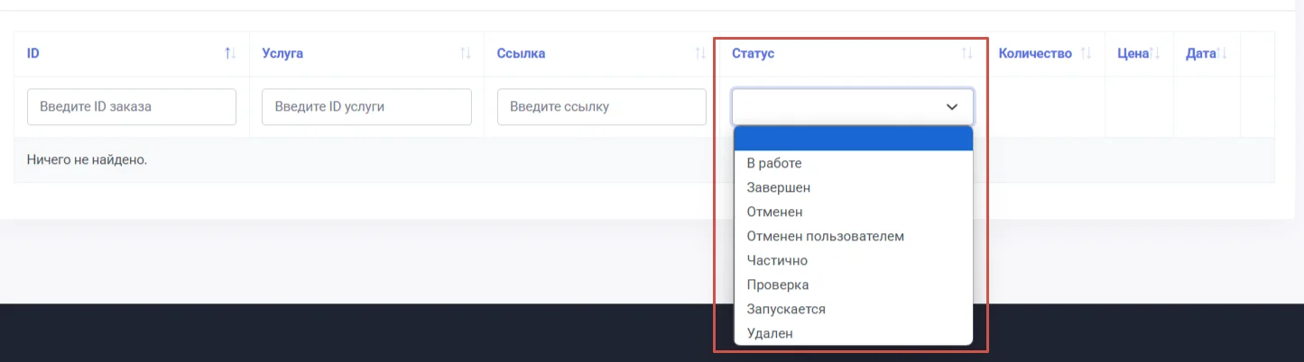The width and height of the screenshot is (1304, 362).
Task: Select the blank highlighted status option
Action: click(853, 139)
